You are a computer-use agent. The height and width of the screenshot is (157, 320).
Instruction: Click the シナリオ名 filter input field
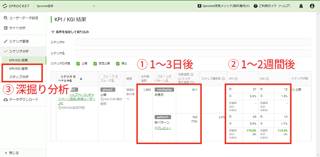click(x=194, y=53)
